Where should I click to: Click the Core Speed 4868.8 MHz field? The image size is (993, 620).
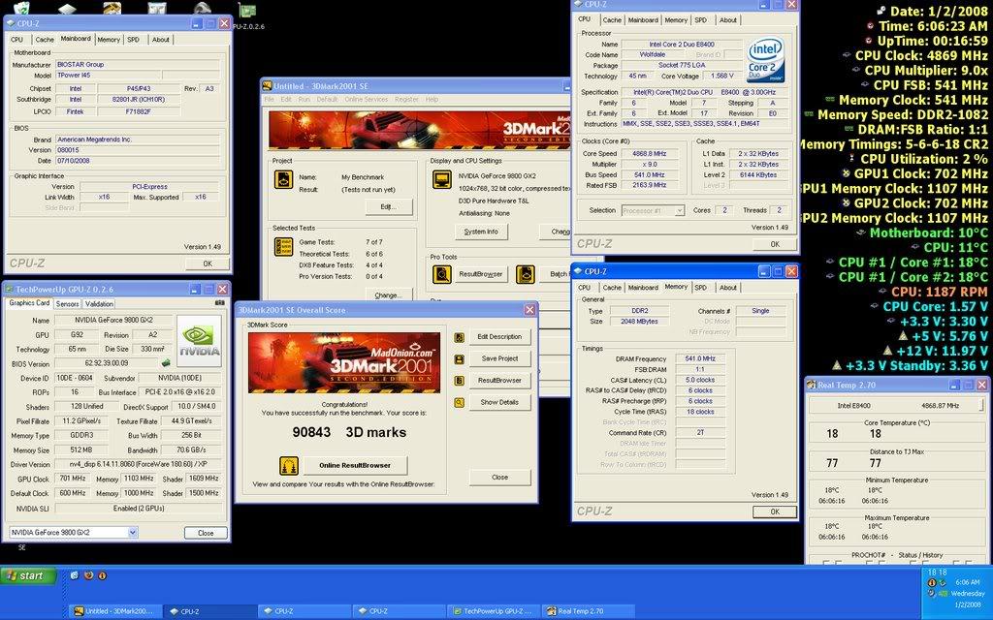[649, 154]
